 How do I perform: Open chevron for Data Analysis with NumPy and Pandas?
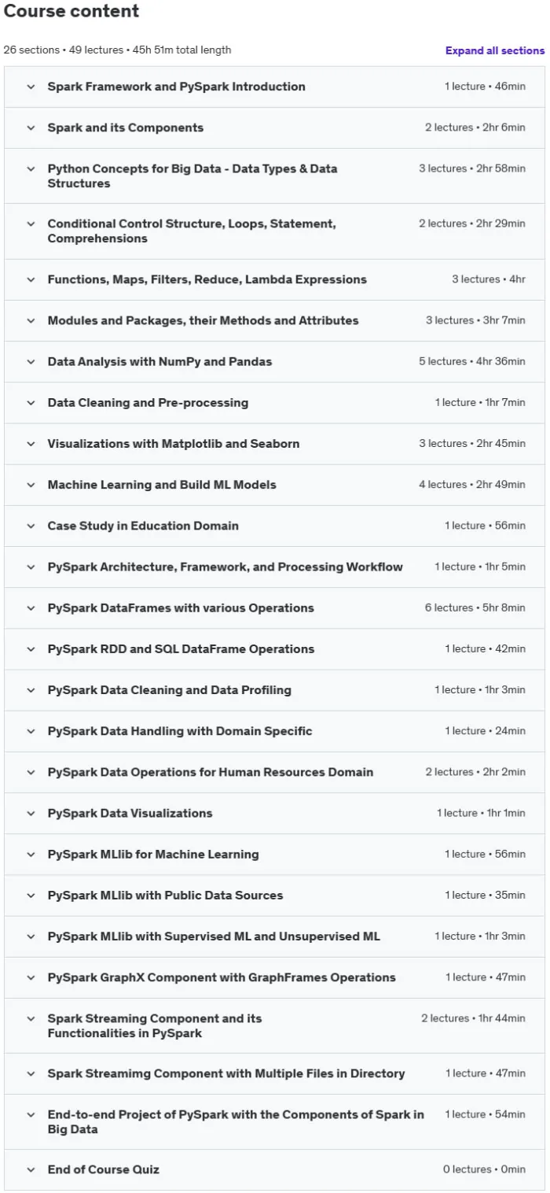point(31,362)
